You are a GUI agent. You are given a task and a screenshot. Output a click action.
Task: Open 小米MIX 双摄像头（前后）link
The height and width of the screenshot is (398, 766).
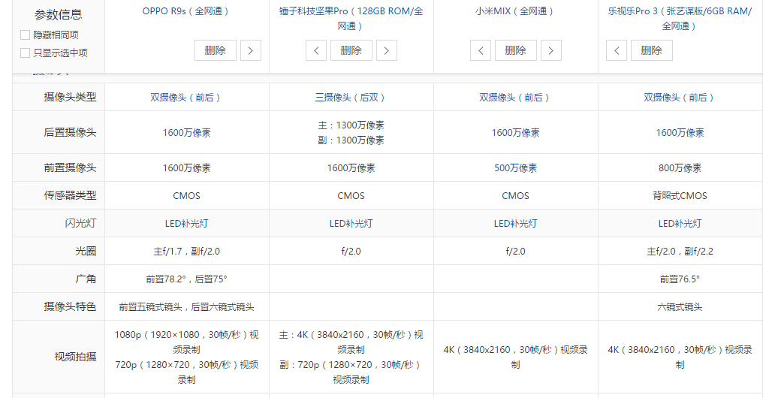point(515,98)
